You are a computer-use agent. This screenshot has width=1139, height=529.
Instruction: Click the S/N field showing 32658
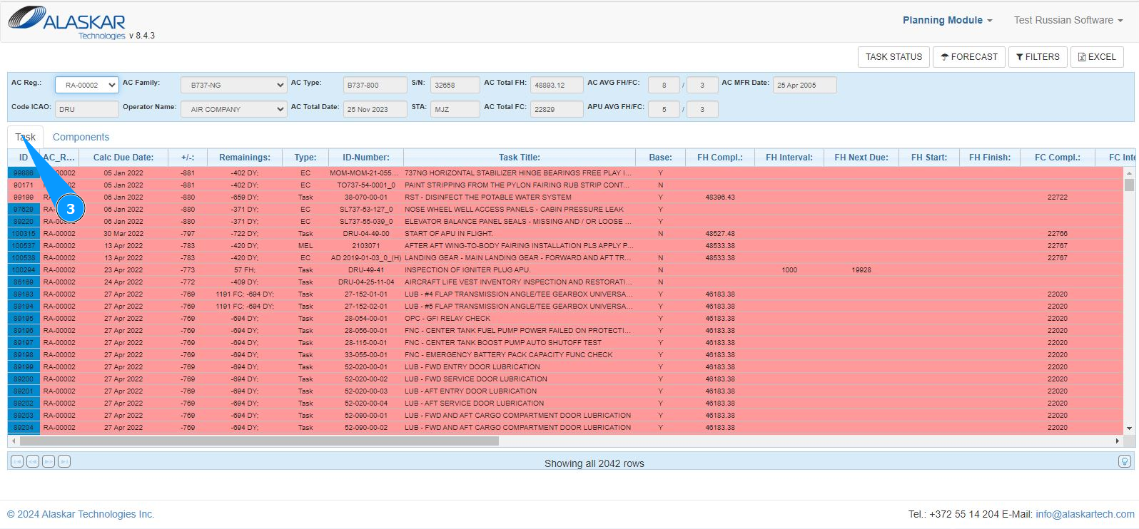tap(455, 85)
